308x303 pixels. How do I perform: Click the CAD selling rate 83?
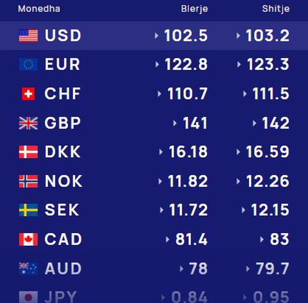coord(279,240)
